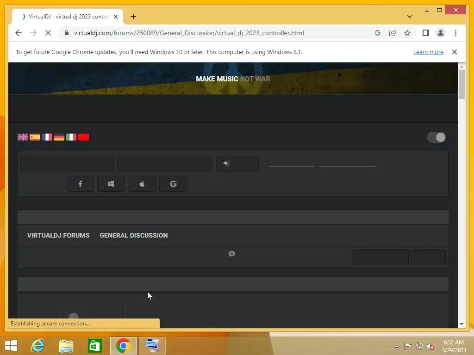Click the Chrome taskbar icon
This screenshot has height=355, width=474.
tap(123, 346)
